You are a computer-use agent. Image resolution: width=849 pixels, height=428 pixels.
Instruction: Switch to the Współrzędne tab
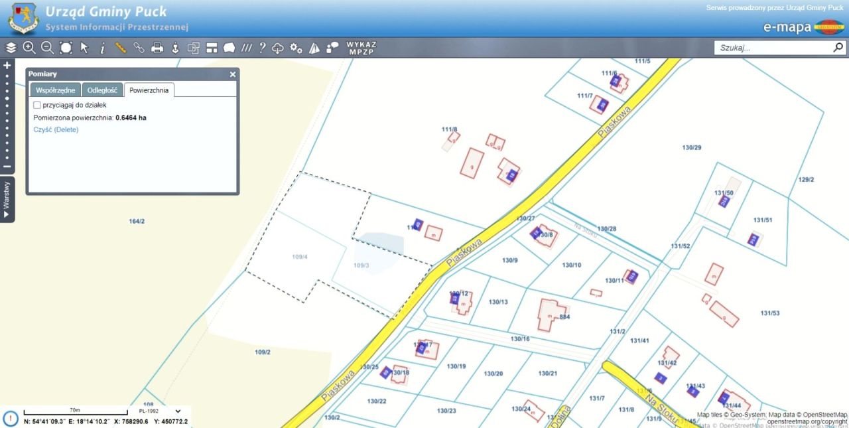(x=55, y=90)
